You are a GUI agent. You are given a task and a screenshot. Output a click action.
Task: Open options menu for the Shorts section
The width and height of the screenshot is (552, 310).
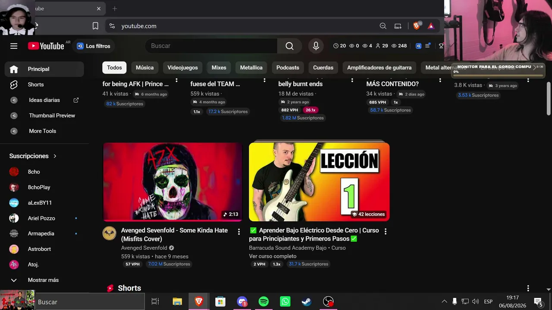click(528, 288)
